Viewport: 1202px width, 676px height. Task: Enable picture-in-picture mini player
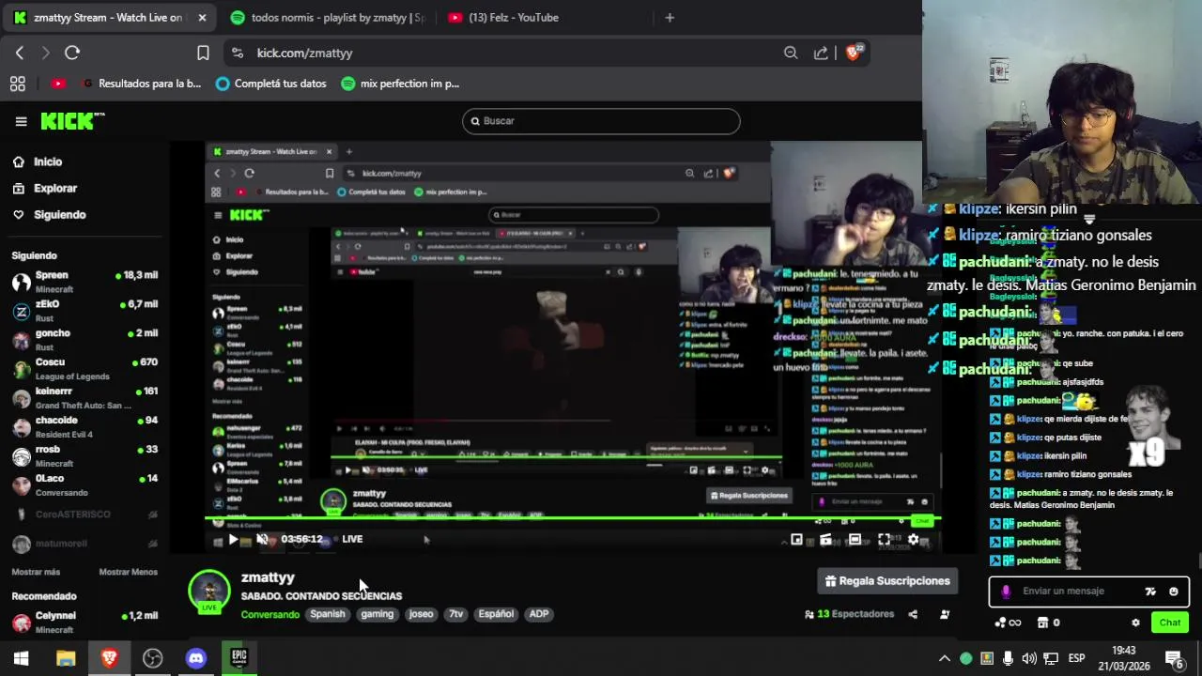(x=796, y=539)
